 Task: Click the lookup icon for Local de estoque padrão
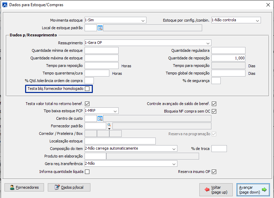pyautogui.click(x=100, y=28)
